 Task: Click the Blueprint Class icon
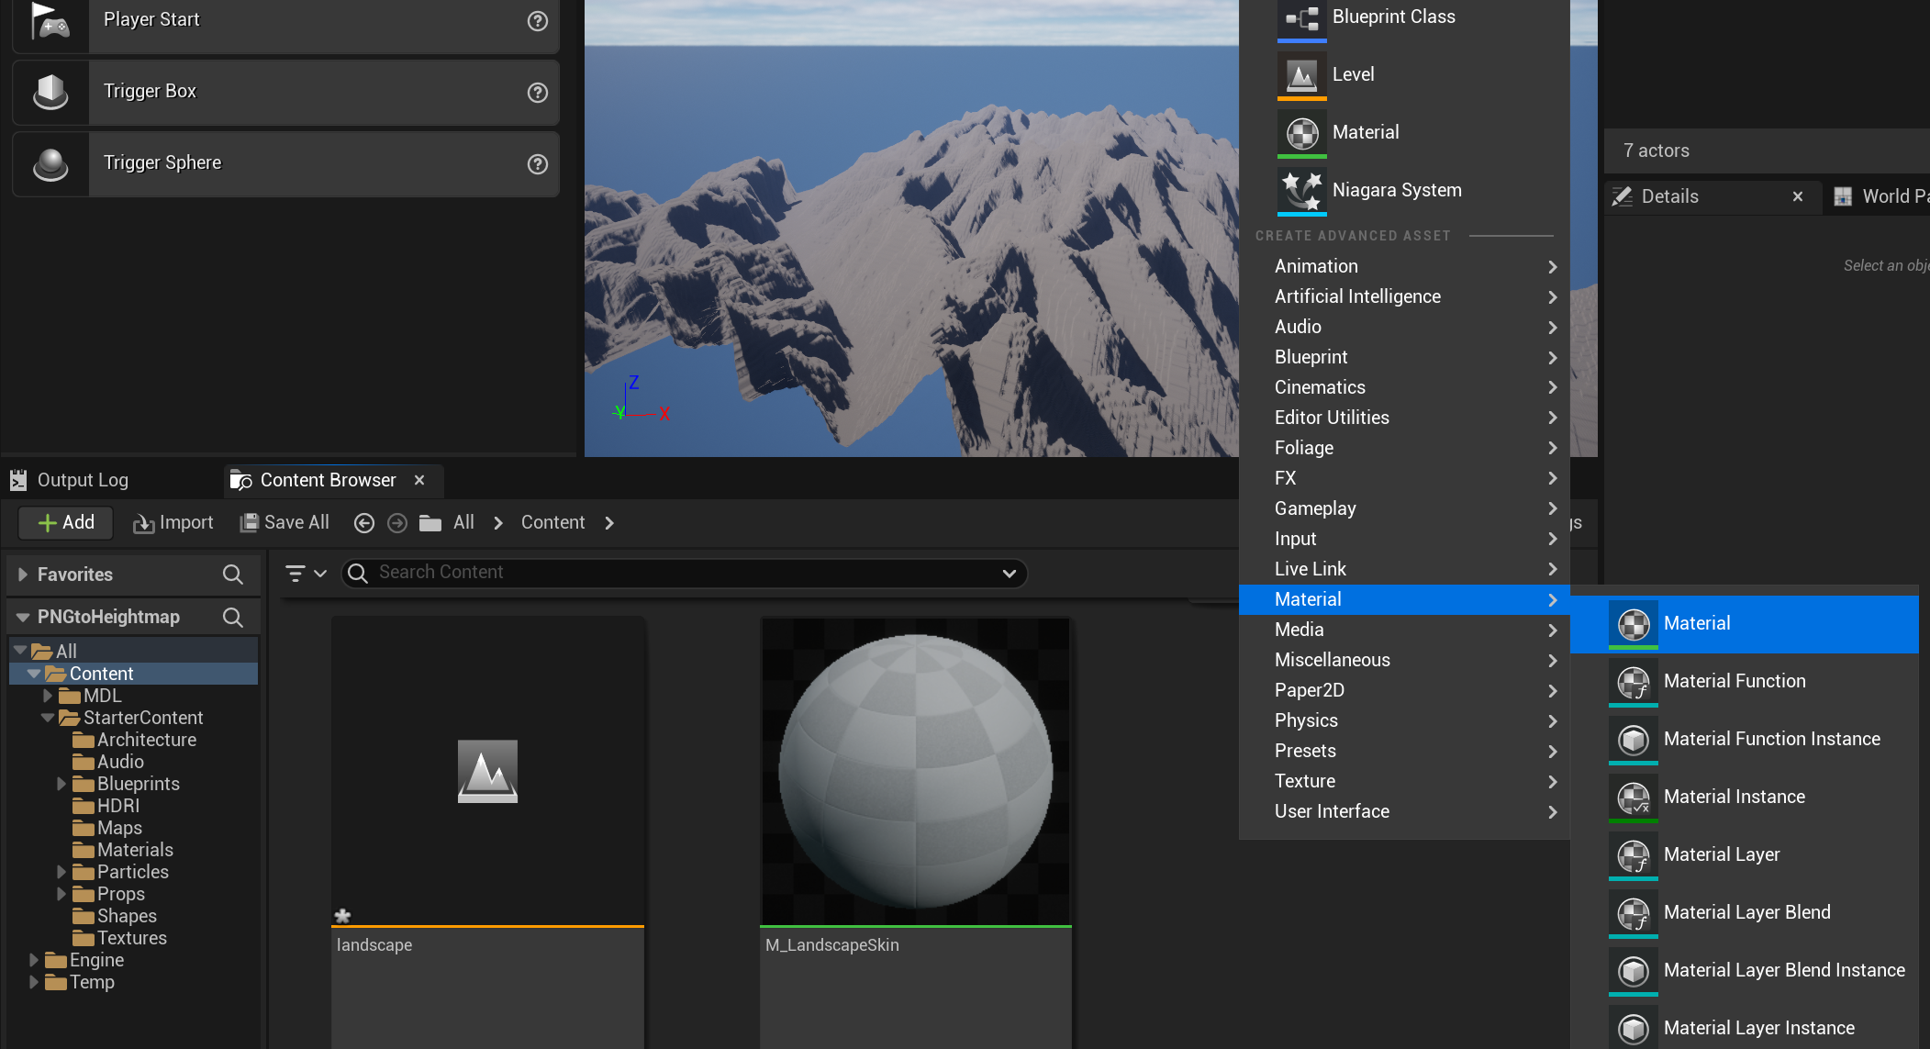(1301, 18)
